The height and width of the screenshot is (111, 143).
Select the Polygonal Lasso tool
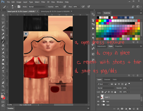pyautogui.click(x=3, y=23)
